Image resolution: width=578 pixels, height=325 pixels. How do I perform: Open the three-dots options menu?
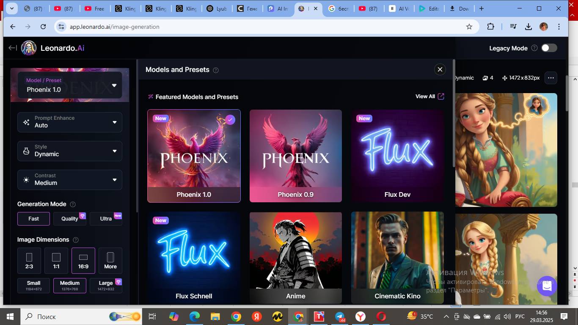550,78
